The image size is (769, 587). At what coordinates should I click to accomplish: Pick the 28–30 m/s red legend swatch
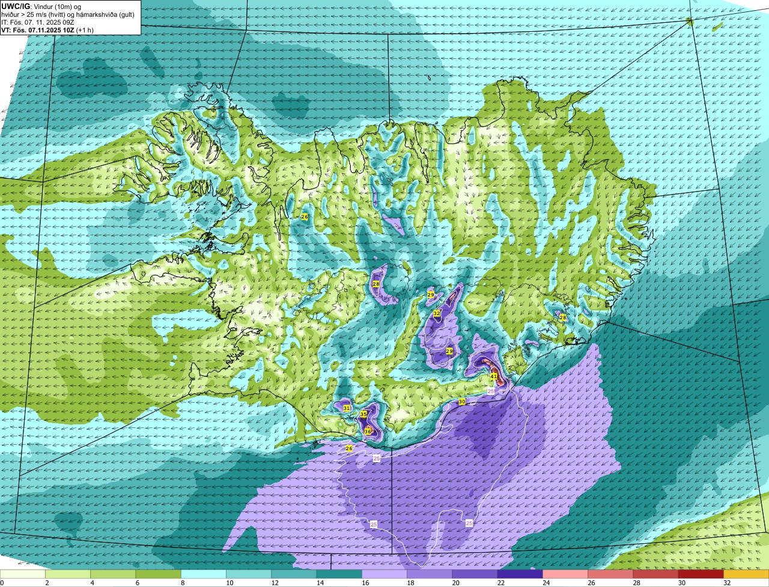click(655, 574)
